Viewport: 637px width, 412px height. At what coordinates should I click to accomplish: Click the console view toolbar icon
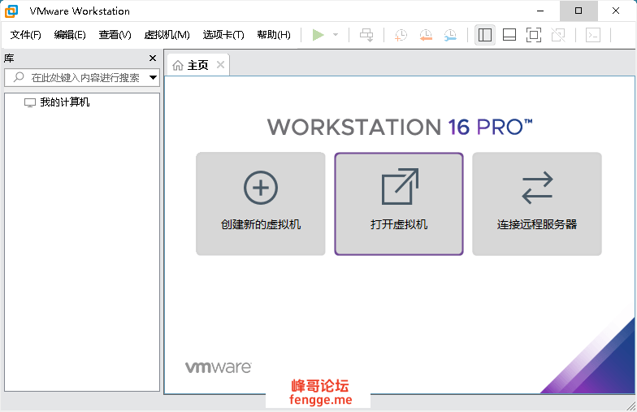[x=593, y=35]
